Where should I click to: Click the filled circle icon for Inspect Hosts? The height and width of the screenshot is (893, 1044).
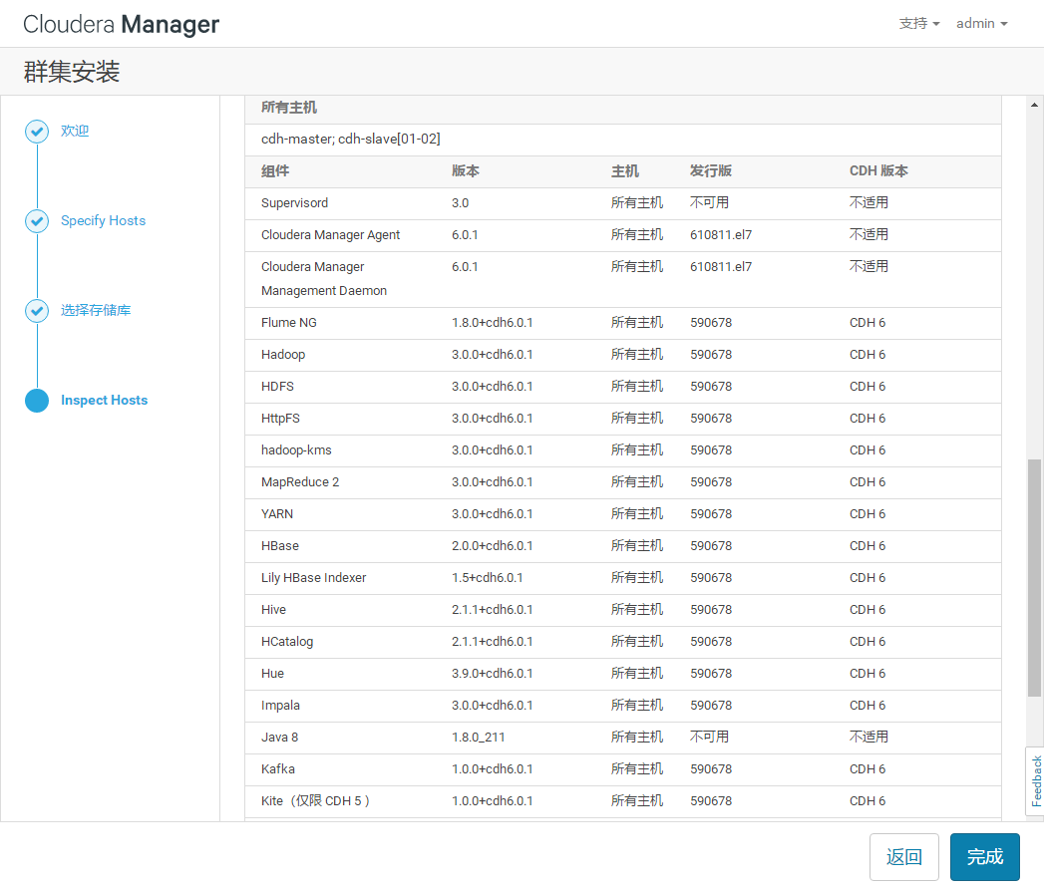(37, 401)
